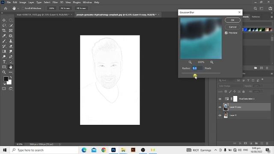Select the Path Selection tool

pyautogui.click(x=11, y=62)
